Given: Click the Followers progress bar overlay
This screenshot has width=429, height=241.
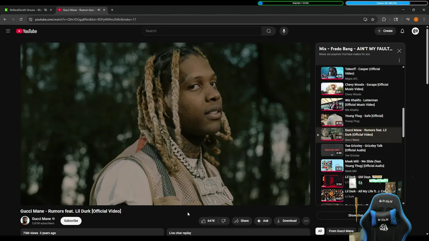Looking at the screenshot, I should pos(387,3).
